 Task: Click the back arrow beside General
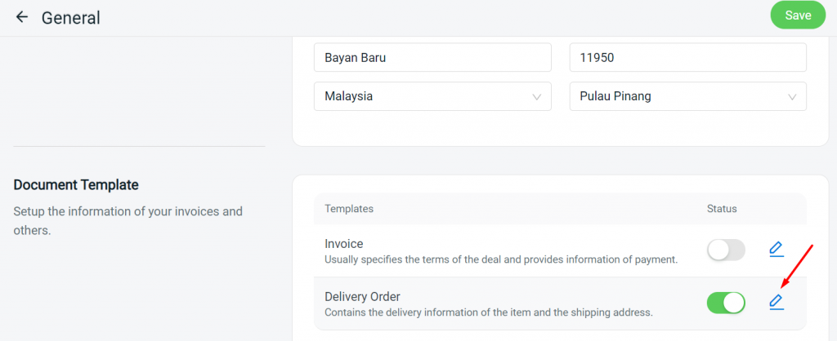click(x=22, y=16)
